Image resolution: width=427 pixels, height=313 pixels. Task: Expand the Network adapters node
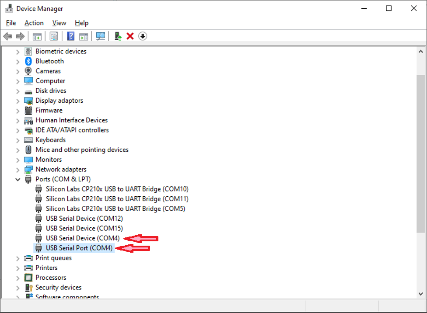pos(17,170)
